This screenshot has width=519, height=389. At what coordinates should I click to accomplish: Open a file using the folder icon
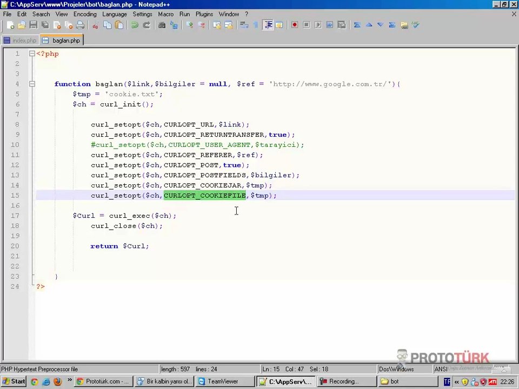click(x=22, y=25)
